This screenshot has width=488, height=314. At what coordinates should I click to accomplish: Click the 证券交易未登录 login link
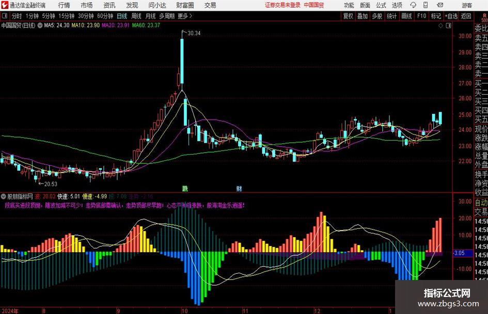282,5
